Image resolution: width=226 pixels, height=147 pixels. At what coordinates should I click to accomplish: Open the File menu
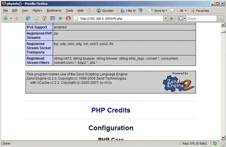tap(5, 11)
